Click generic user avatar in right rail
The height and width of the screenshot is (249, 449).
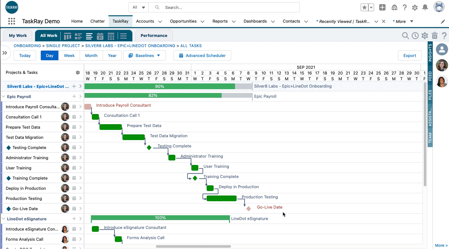point(442,49)
